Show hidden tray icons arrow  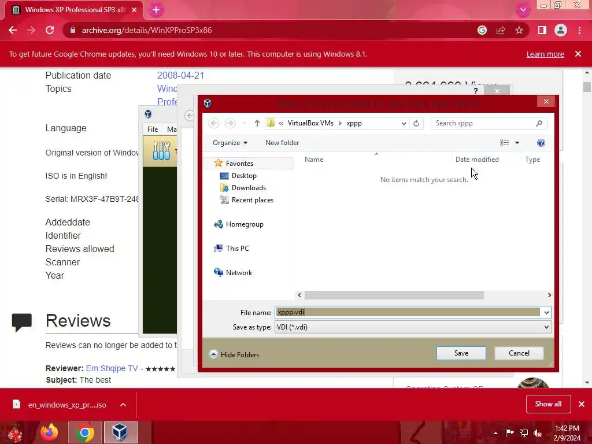tap(495, 433)
